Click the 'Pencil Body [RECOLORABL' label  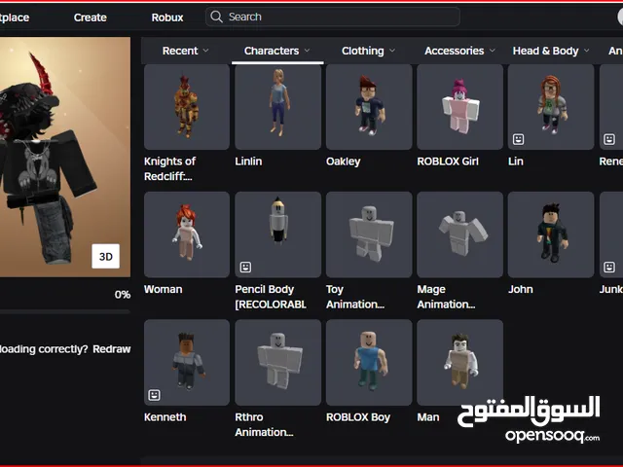click(271, 297)
